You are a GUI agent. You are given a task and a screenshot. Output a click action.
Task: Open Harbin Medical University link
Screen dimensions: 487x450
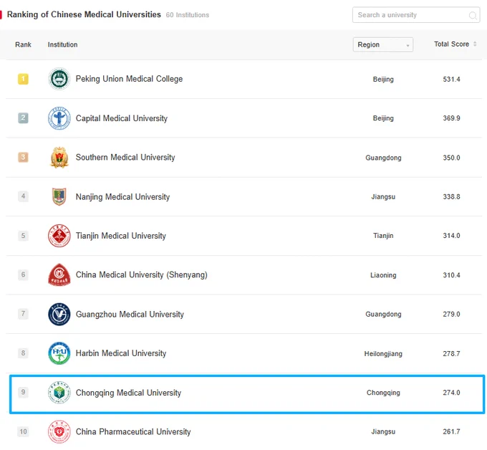click(121, 353)
